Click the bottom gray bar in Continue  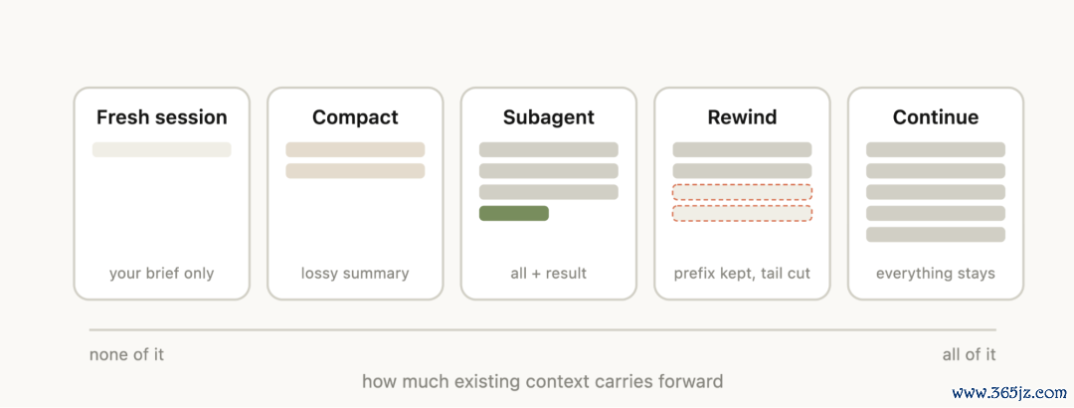936,235
